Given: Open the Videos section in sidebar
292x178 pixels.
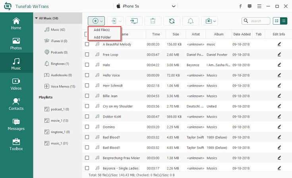Looking at the screenshot, I should point(16,84).
